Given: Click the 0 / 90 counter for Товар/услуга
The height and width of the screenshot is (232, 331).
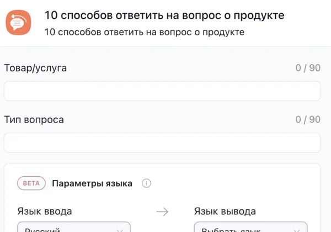Looking at the screenshot, I should (308, 68).
